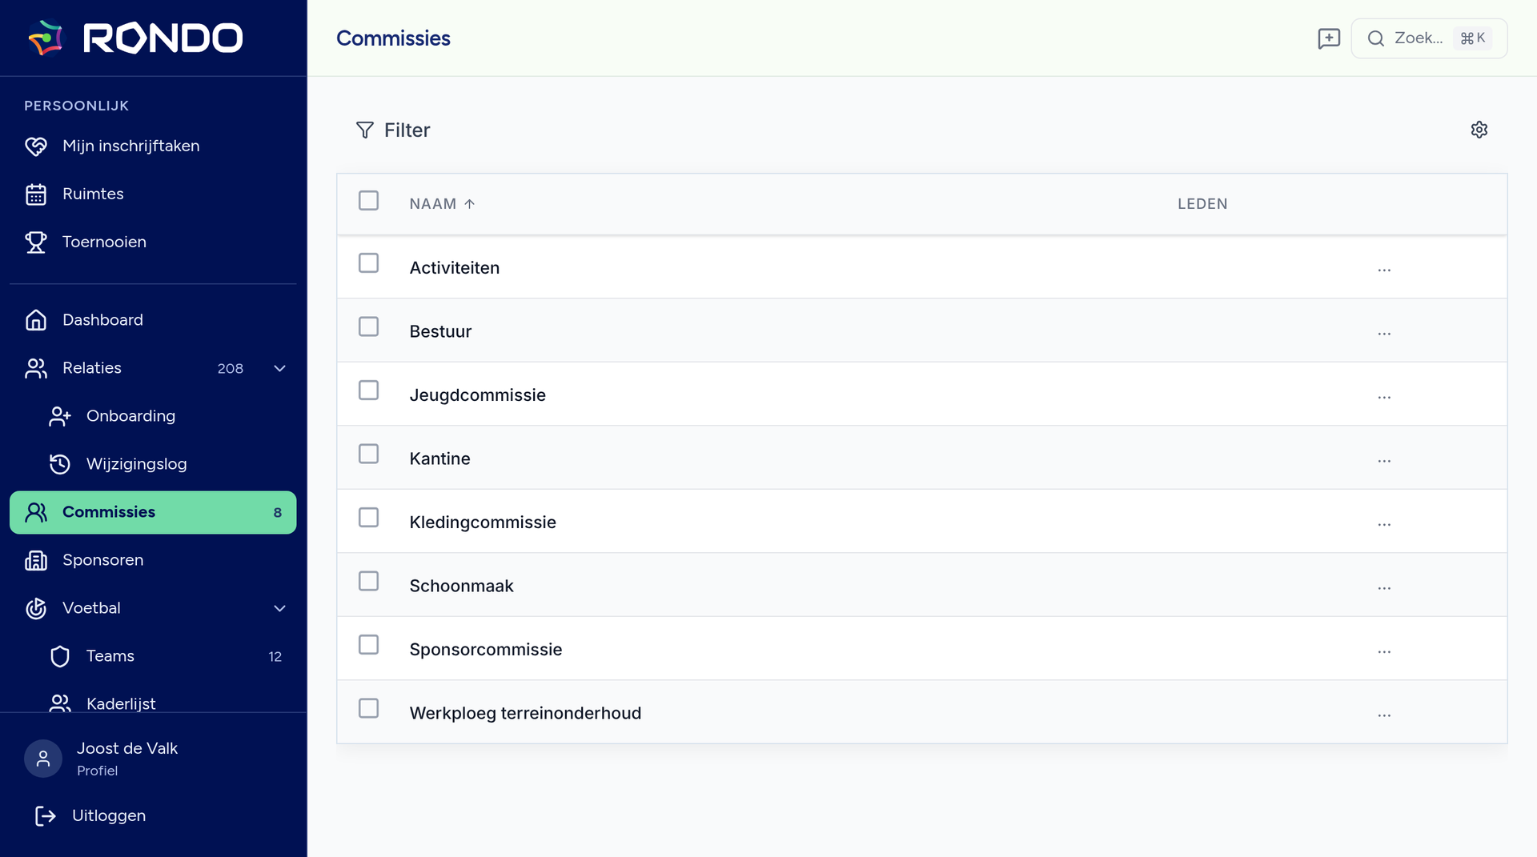Check the Kantine row checkbox

coord(368,454)
